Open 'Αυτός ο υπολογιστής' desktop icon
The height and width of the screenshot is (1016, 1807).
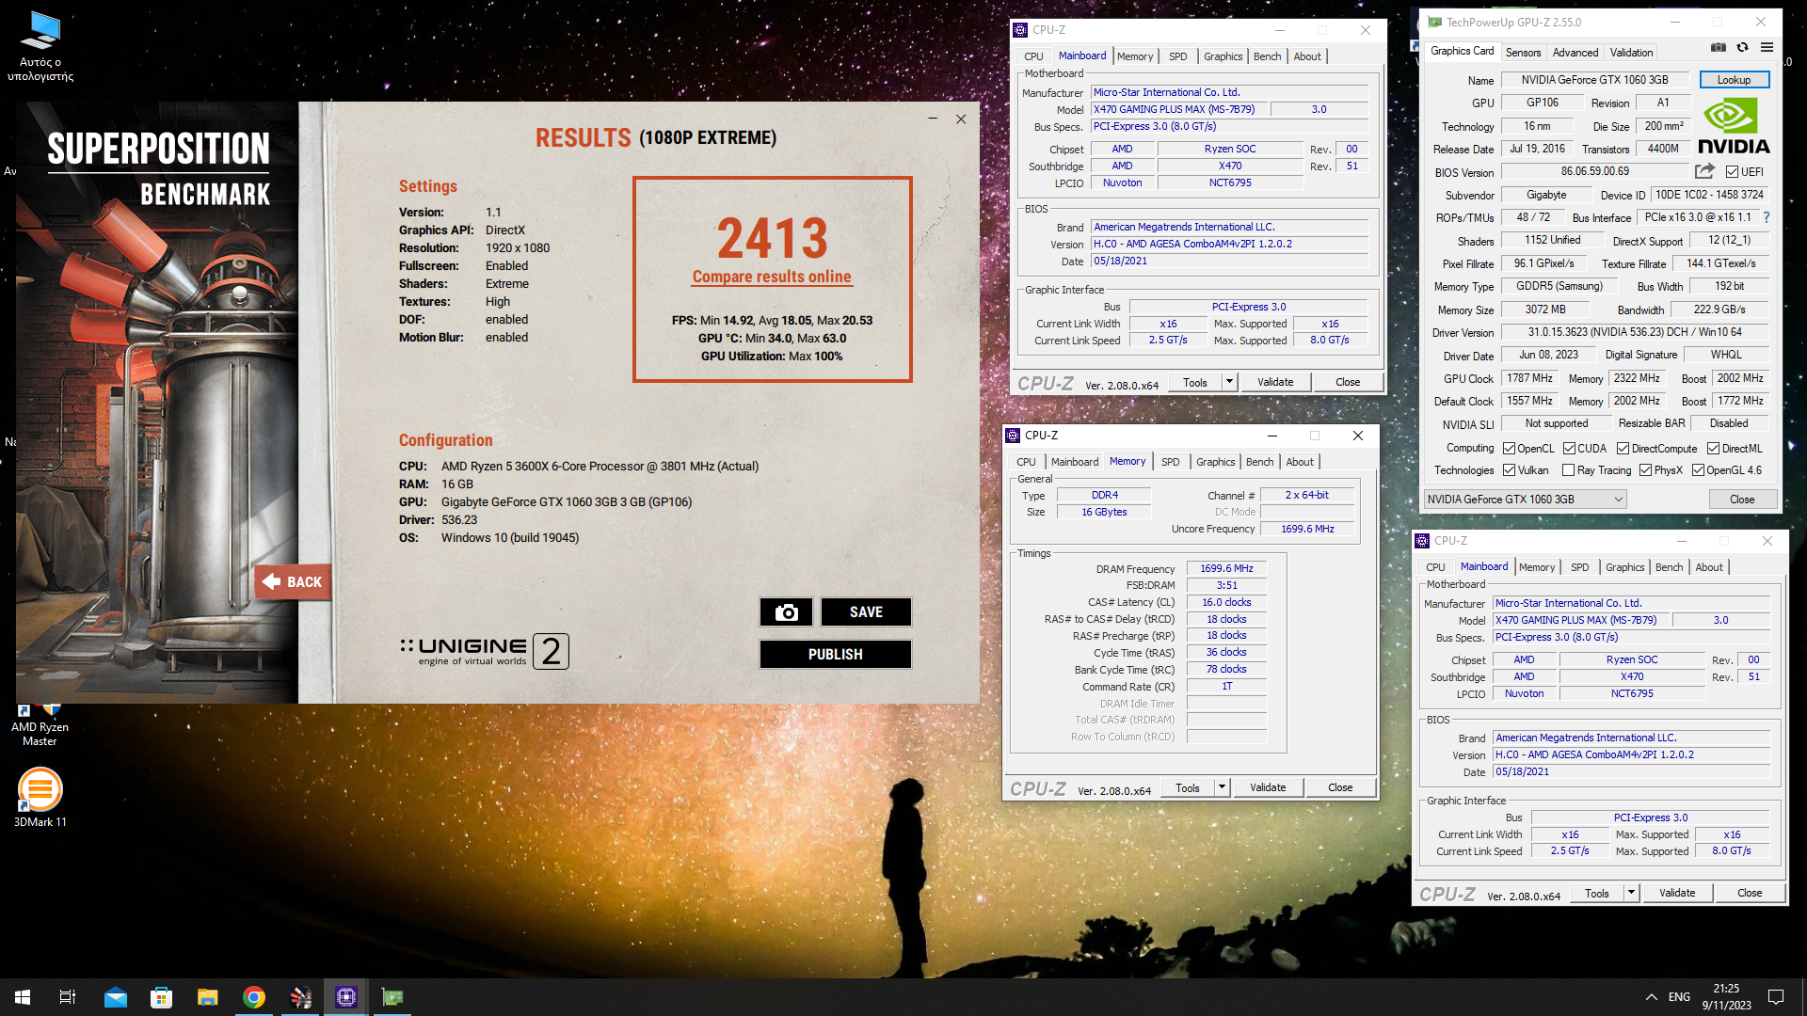[40, 47]
